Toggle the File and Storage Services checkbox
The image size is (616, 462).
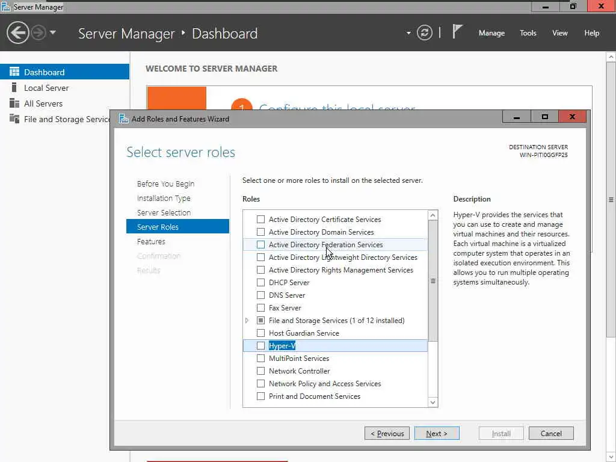[x=260, y=320]
